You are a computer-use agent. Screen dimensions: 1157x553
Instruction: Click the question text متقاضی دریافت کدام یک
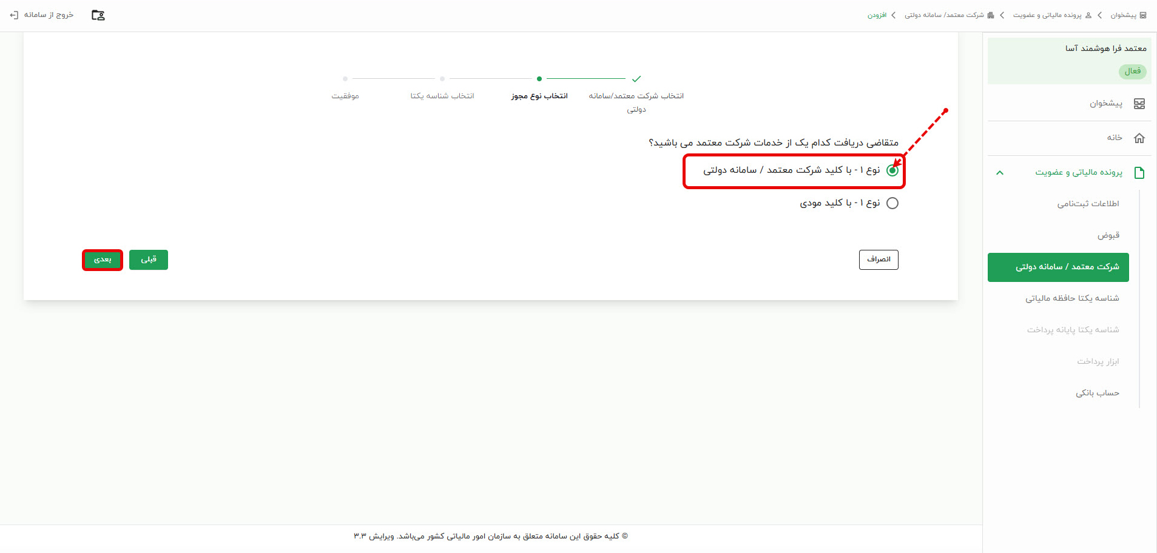[x=774, y=142]
